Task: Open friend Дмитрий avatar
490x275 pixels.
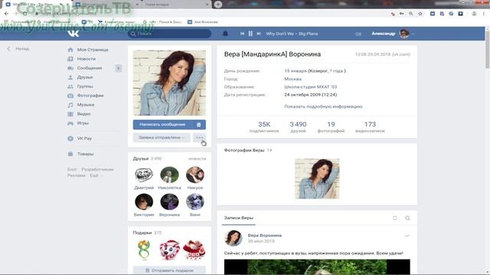Action: point(144,175)
